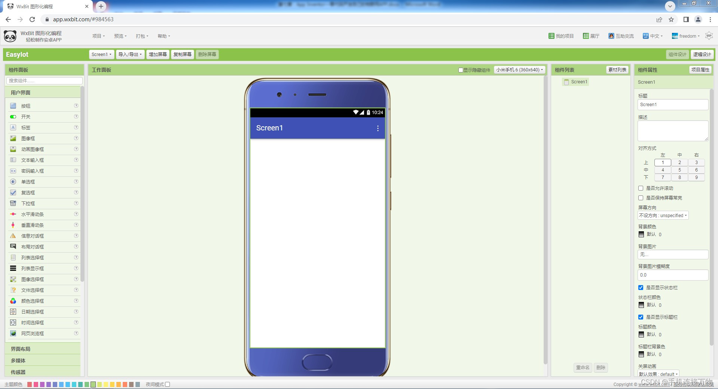
Task: Select the 网页浏览框 web browser component icon
Action: 13,333
